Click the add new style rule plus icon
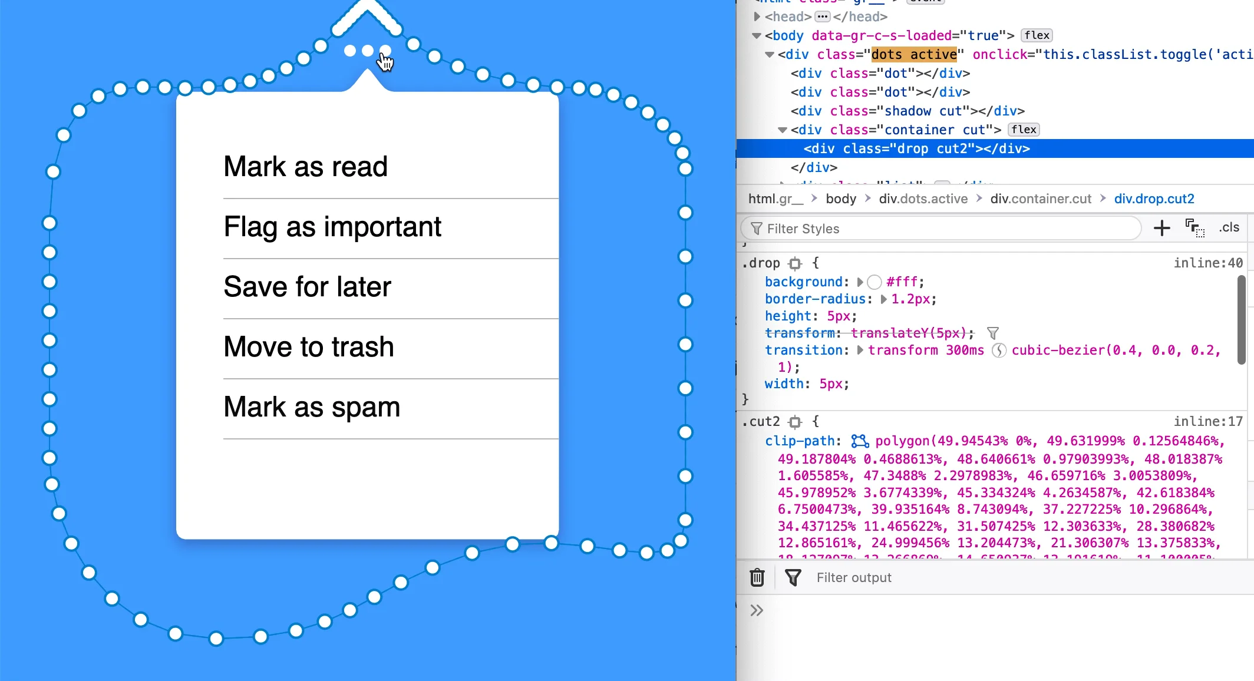1254x681 pixels. [1161, 228]
